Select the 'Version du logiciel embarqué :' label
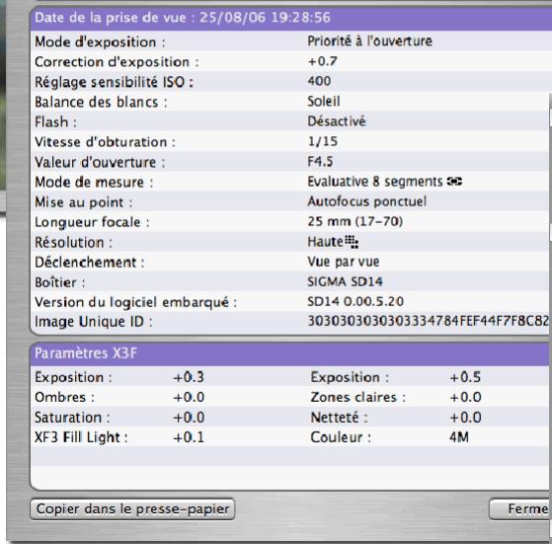The height and width of the screenshot is (544, 552). click(x=135, y=303)
